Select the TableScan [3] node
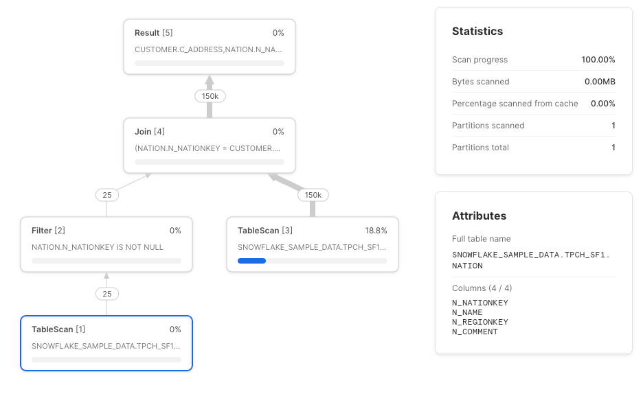The image size is (643, 394). point(313,244)
